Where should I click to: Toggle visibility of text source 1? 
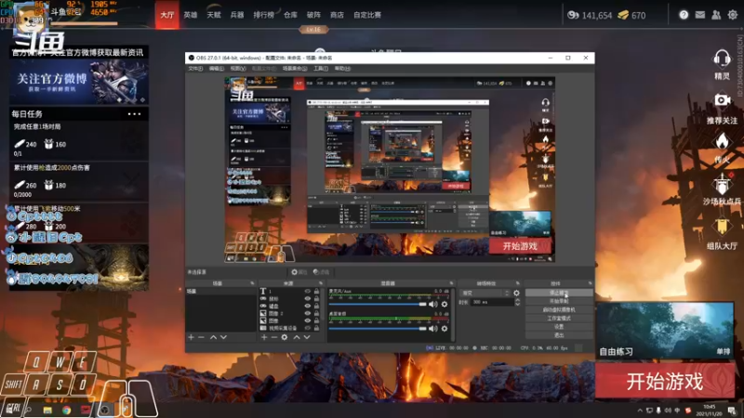[308, 292]
